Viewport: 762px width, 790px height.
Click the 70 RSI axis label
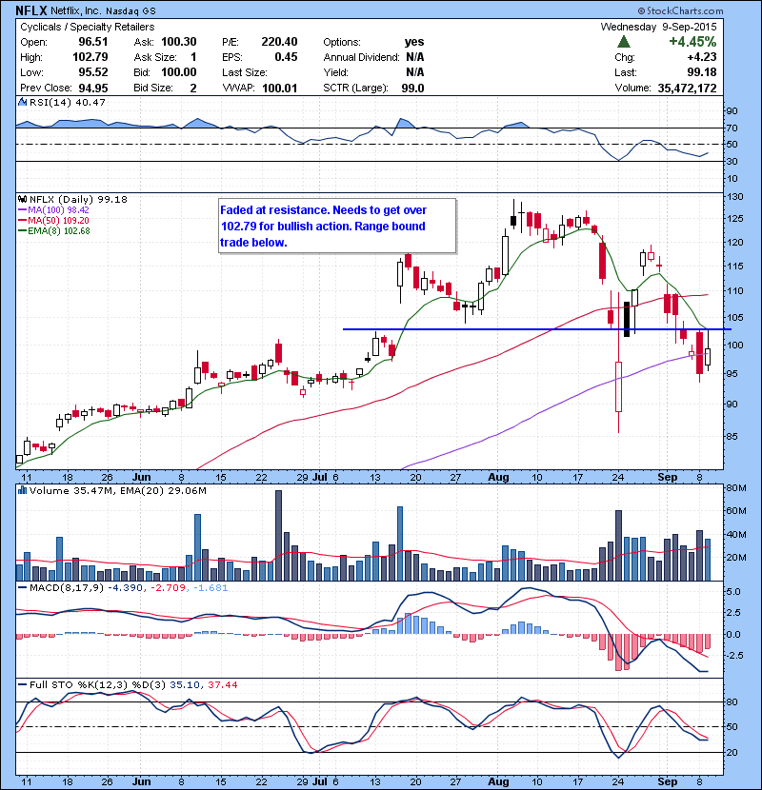pyautogui.click(x=732, y=128)
